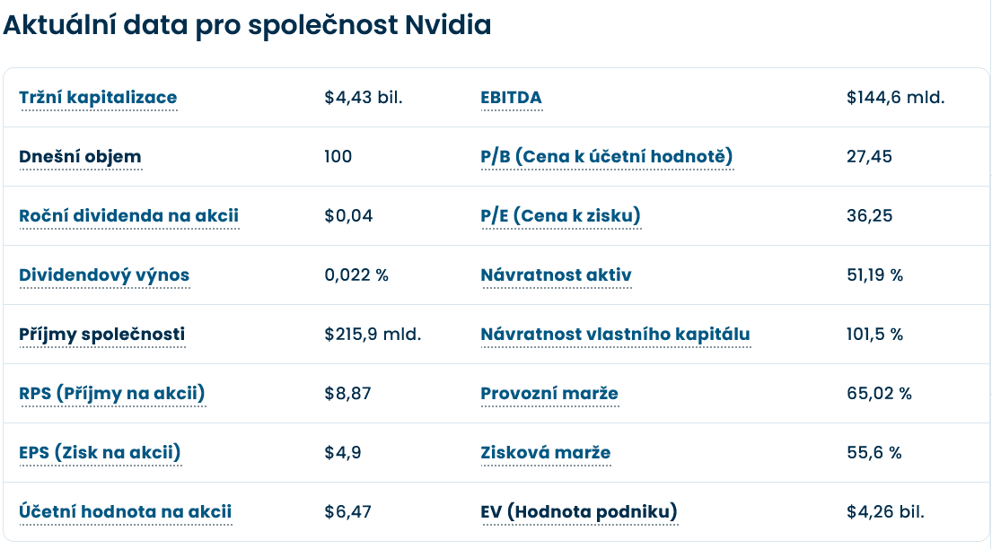The height and width of the screenshot is (549, 992).
Task: Click P/B (Cena k účetní hodnotě)
Action: click(607, 157)
